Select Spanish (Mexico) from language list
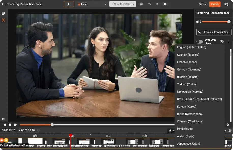The width and height of the screenshot is (233, 150). (x=188, y=55)
